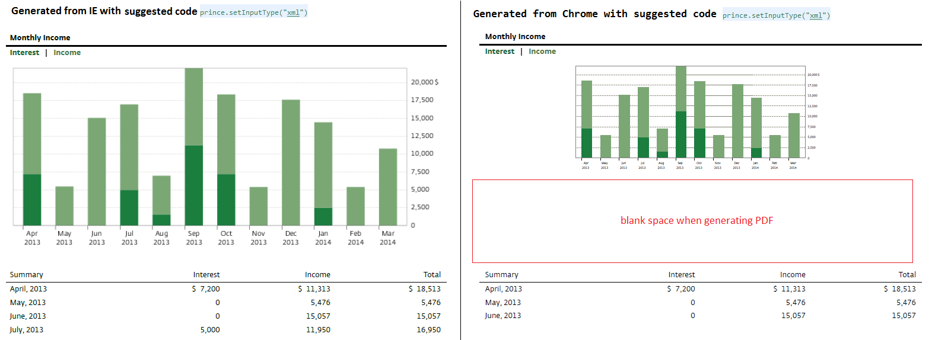Select the July, 2013 row in the left table
Image resolution: width=932 pixels, height=340 pixels.
(27, 330)
